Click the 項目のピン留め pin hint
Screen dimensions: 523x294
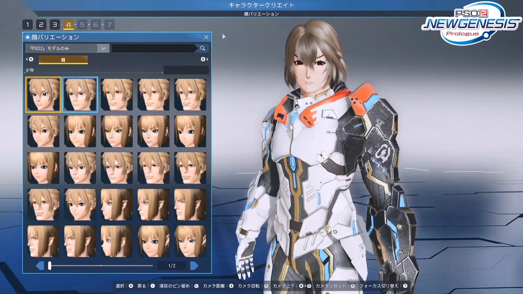click(179, 286)
